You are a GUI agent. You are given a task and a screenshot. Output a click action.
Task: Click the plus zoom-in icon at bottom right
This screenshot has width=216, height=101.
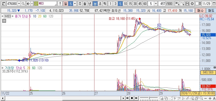click(210, 98)
